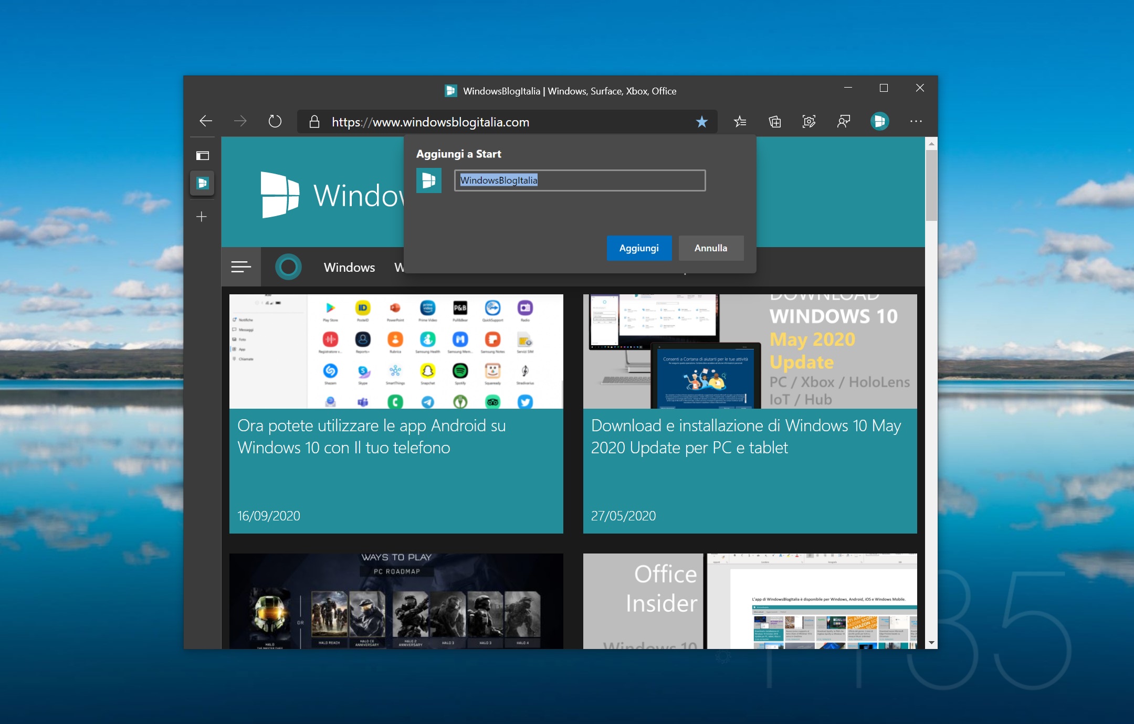
Task: Click the 16/09/2020 article date
Action: (269, 516)
